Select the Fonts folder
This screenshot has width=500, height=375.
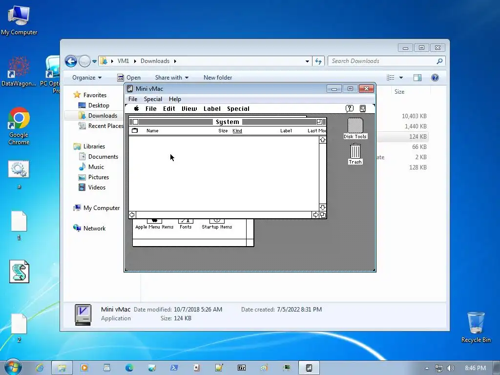[x=186, y=224]
